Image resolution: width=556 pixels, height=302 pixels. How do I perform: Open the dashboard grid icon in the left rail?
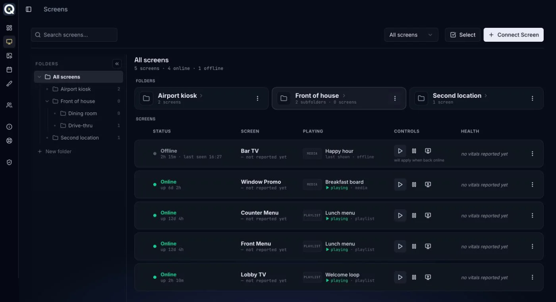coord(9,28)
